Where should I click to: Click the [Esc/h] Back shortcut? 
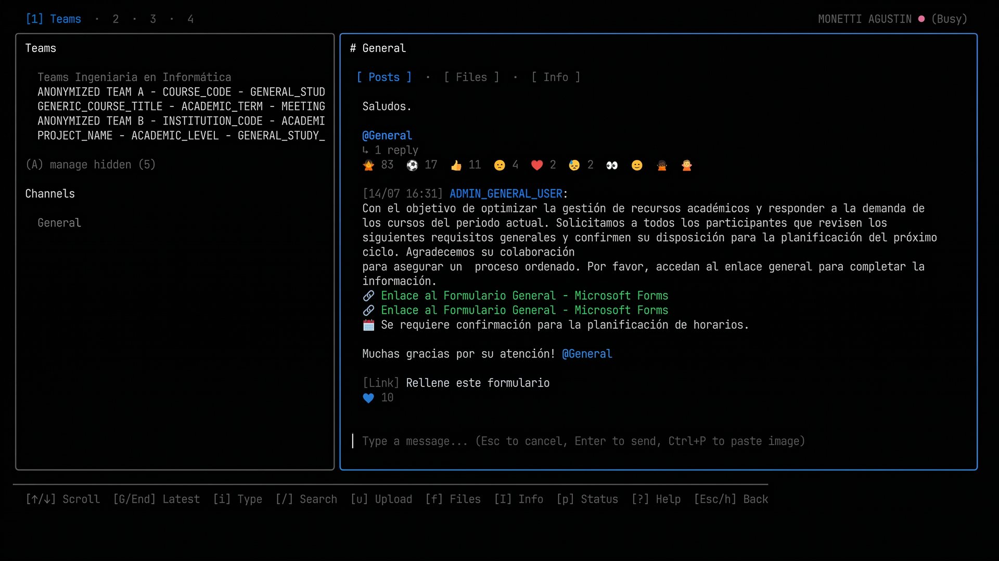click(x=731, y=499)
